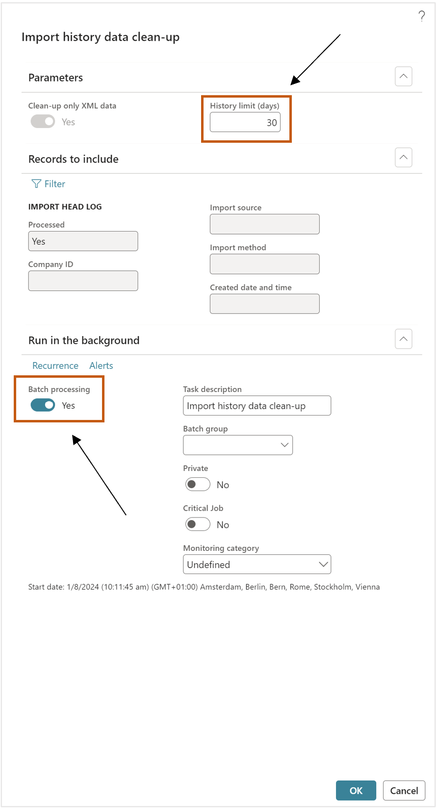This screenshot has width=437, height=808.
Task: Click the Import source field
Action: [x=265, y=224]
